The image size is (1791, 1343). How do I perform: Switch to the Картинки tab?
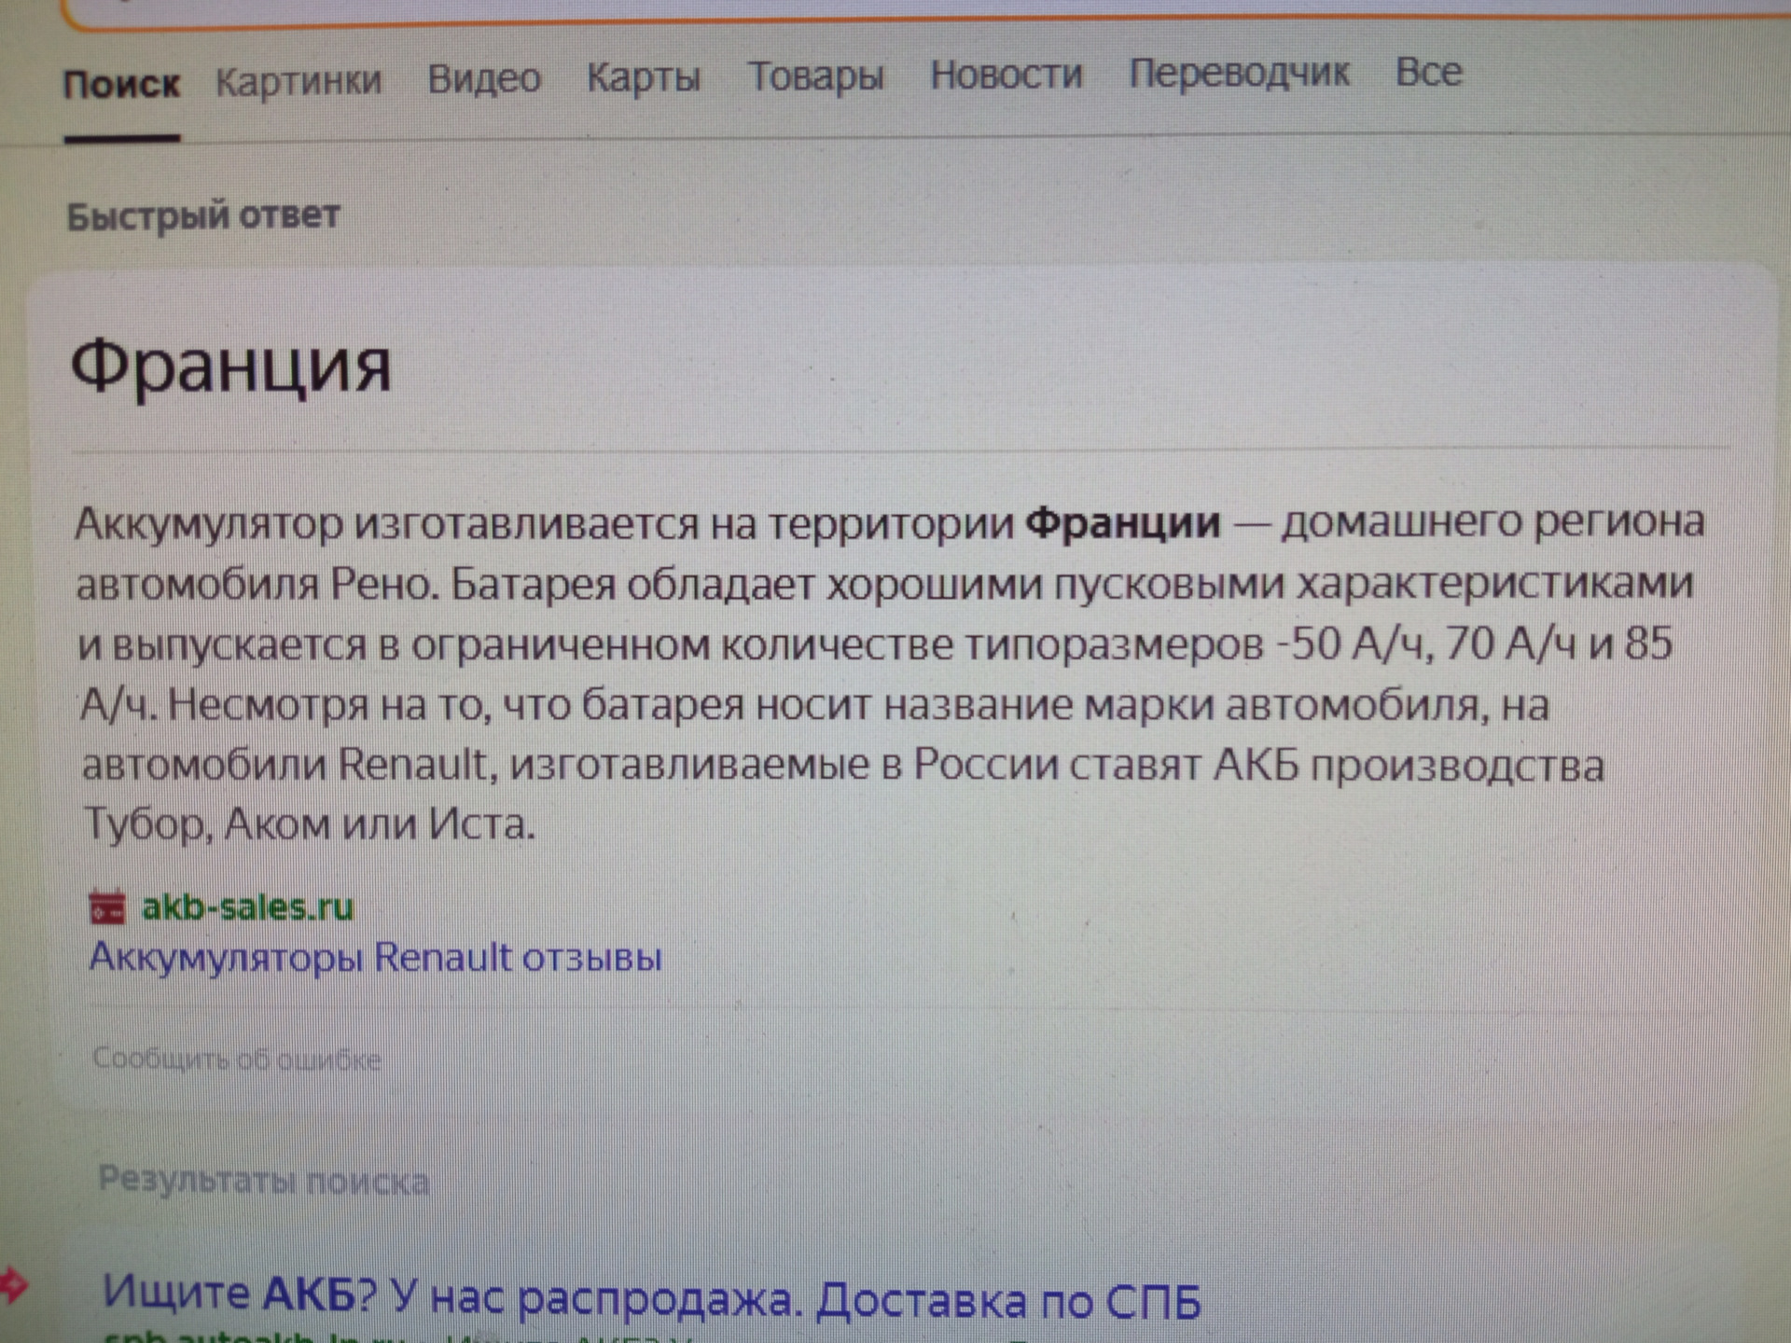tap(298, 81)
